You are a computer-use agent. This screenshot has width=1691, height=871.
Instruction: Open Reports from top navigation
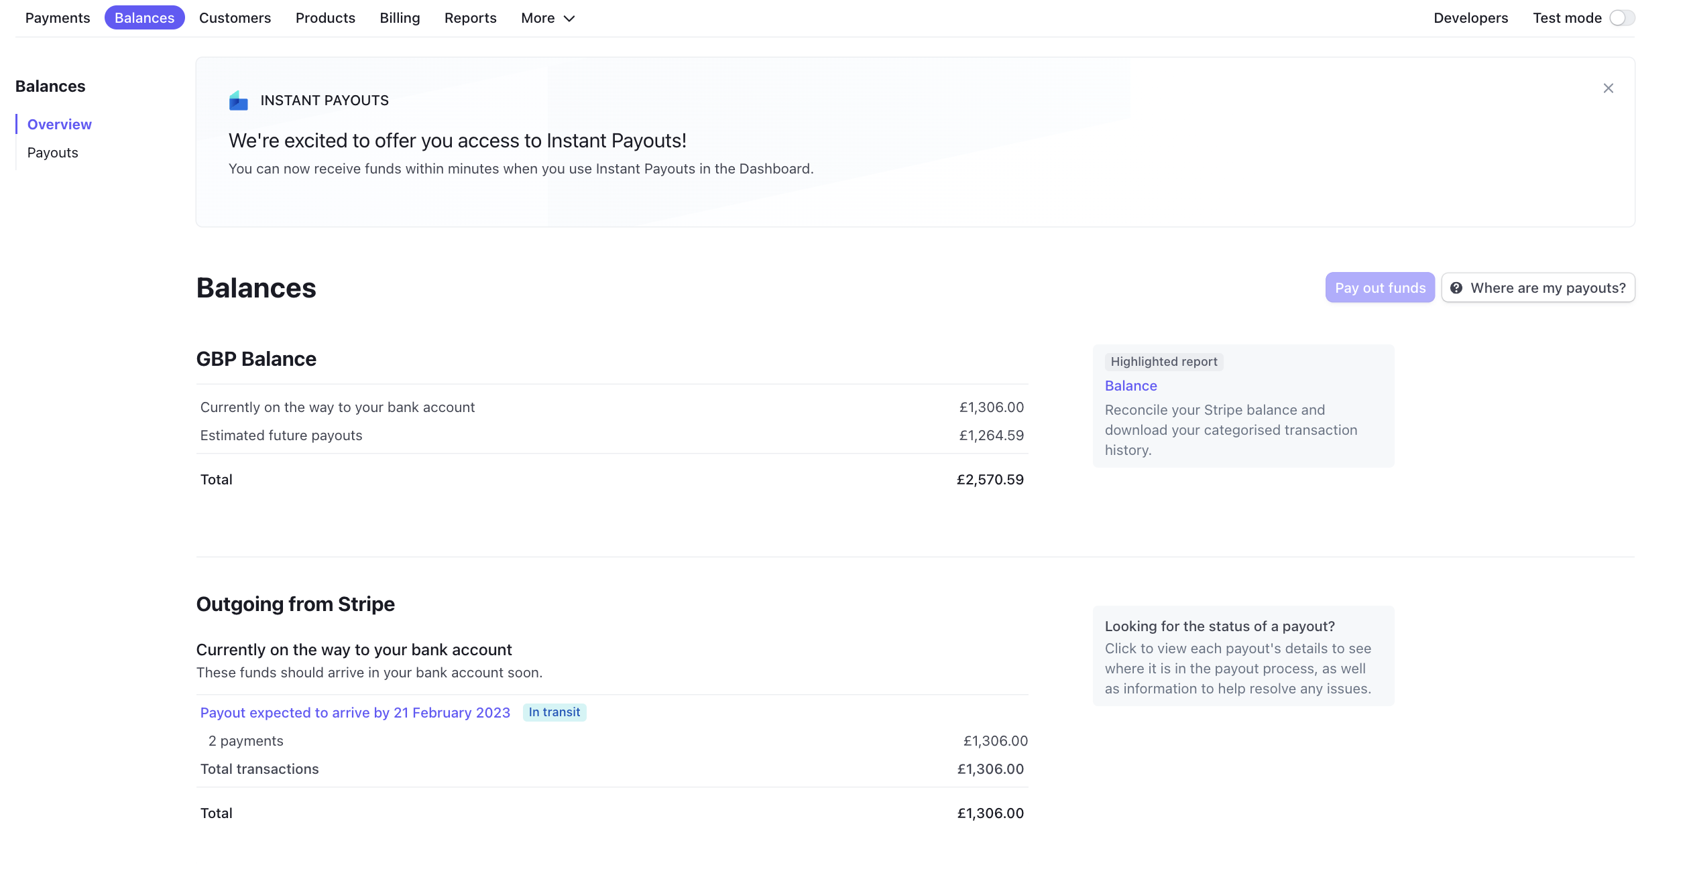470,18
